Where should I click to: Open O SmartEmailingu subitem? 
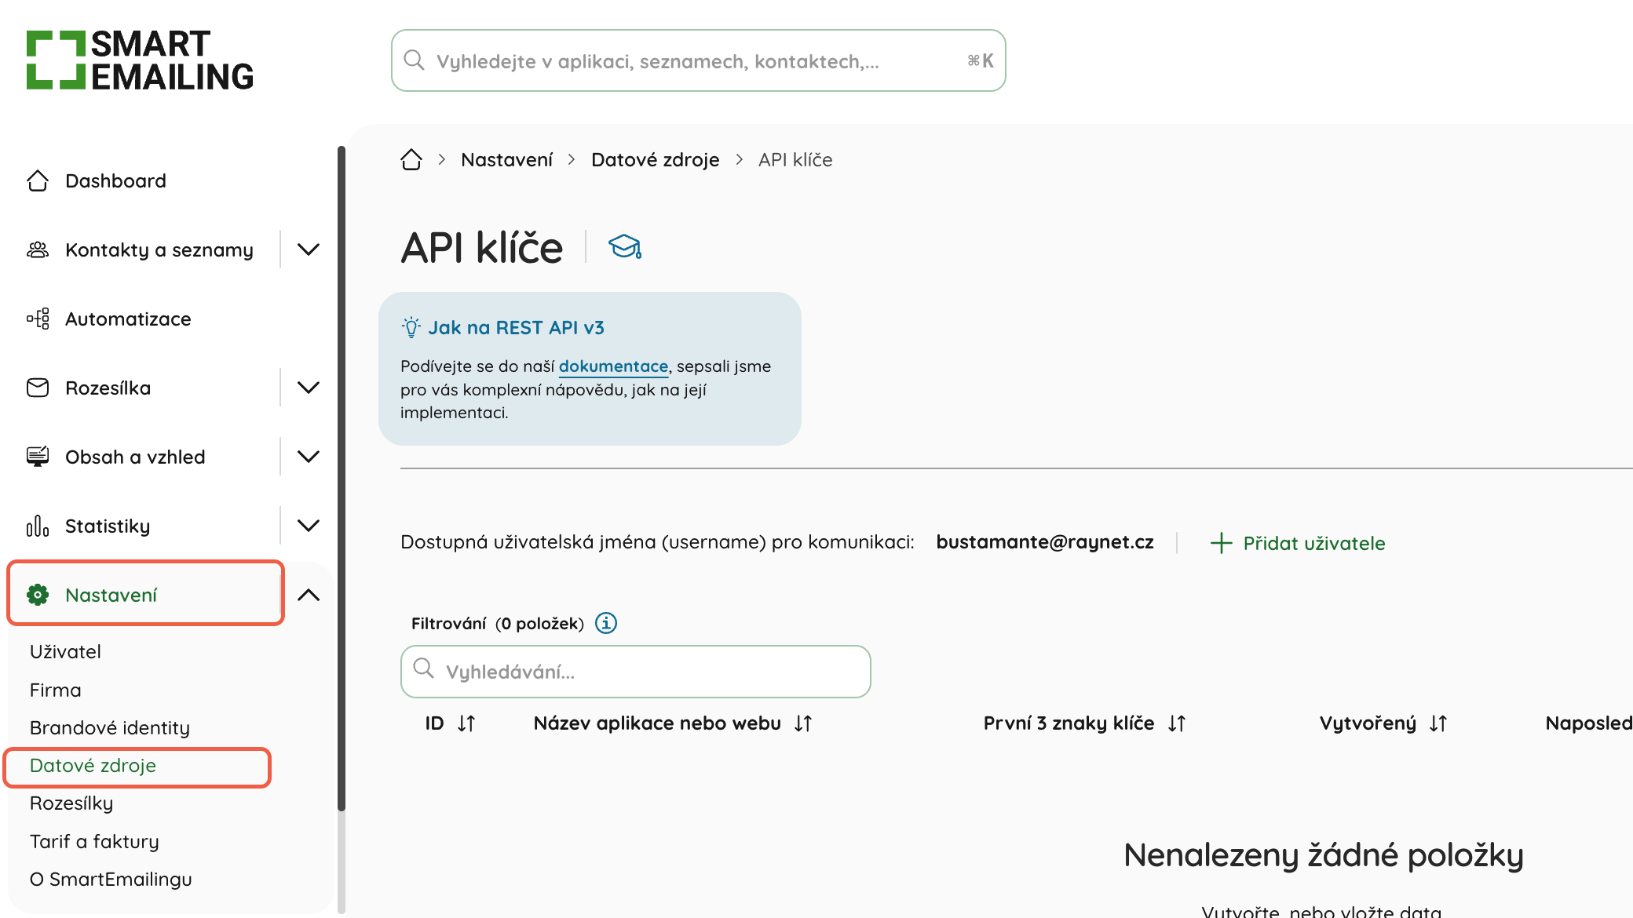[111, 880]
